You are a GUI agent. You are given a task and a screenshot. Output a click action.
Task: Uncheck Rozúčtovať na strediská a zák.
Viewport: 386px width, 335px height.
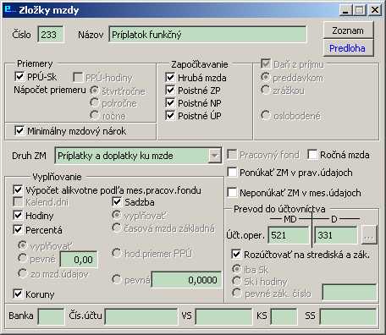click(236, 254)
